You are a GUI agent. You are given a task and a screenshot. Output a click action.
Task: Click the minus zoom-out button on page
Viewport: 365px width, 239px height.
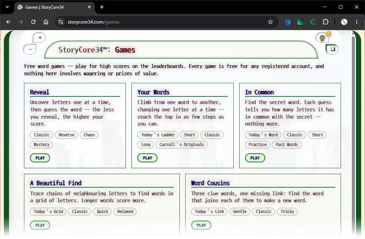point(30,49)
